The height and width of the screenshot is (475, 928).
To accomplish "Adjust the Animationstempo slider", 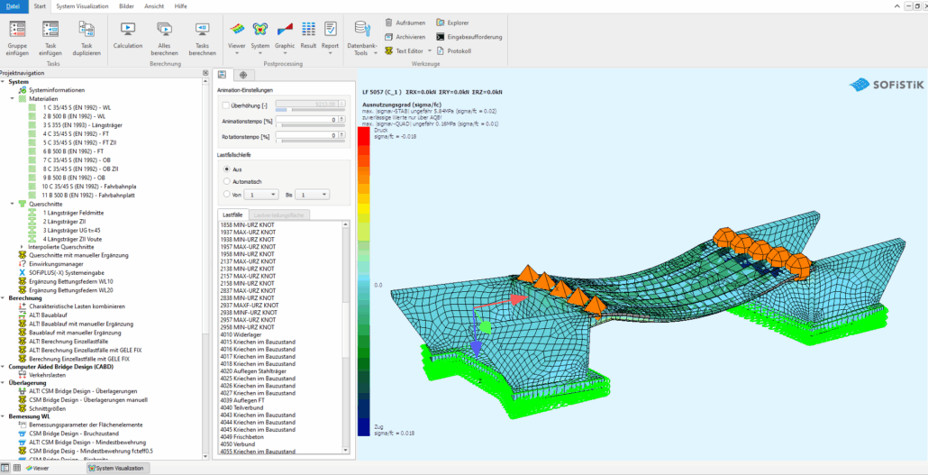I will [x=310, y=126].
